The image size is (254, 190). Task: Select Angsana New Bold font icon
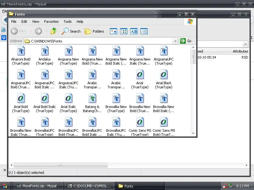[92, 51]
